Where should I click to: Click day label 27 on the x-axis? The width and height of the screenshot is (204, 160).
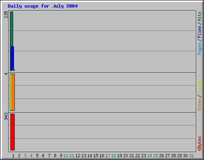167,156
